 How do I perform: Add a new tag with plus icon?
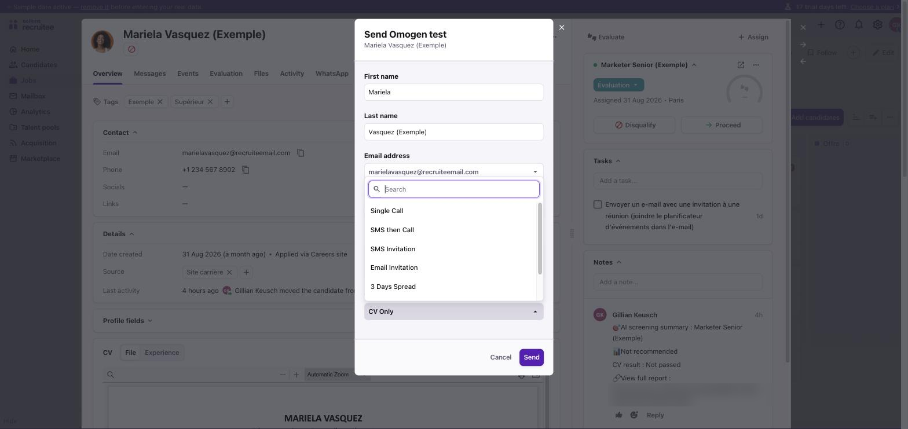coord(227,102)
